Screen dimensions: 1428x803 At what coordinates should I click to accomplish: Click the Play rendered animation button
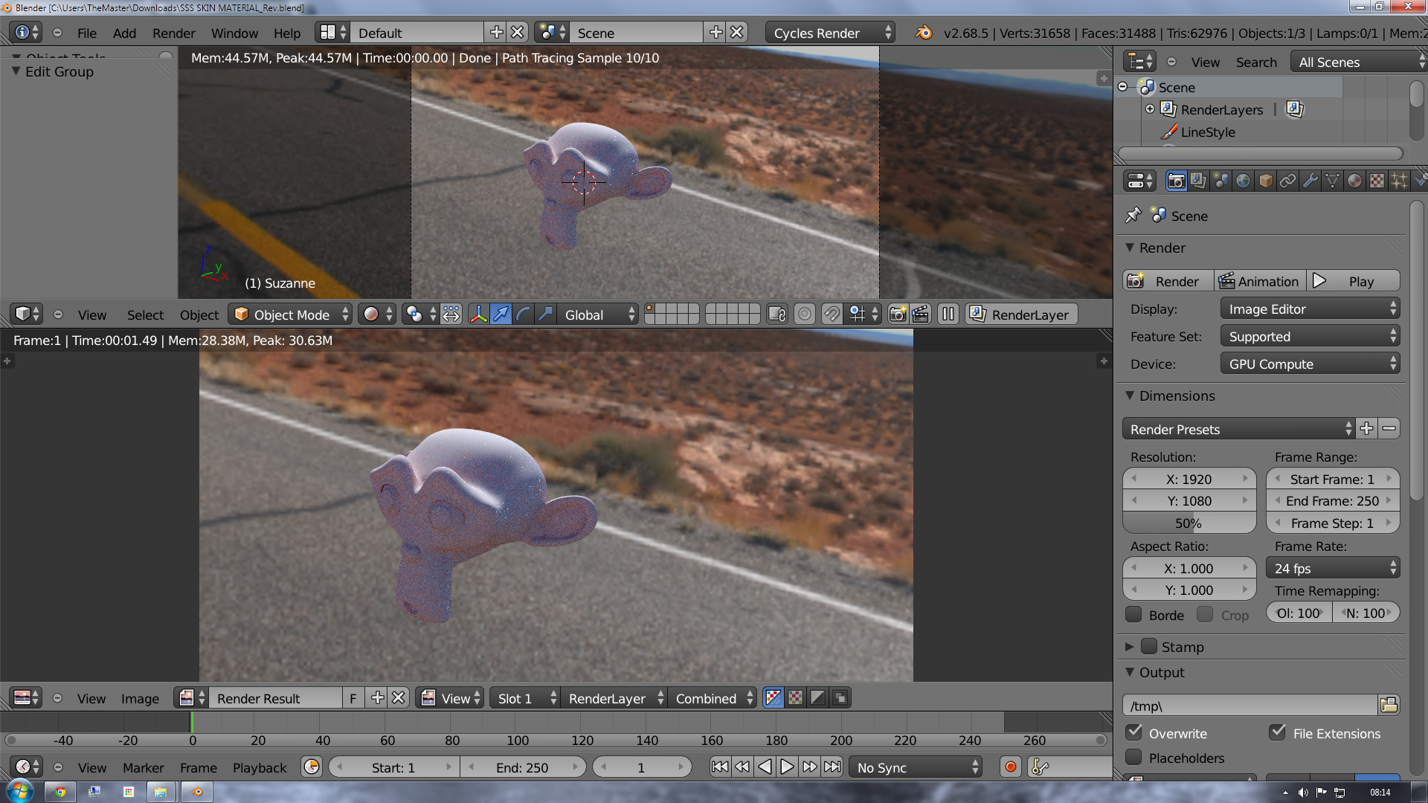point(1353,281)
